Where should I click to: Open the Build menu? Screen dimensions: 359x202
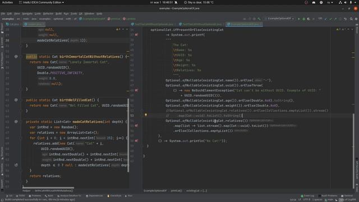pos(58,13)
